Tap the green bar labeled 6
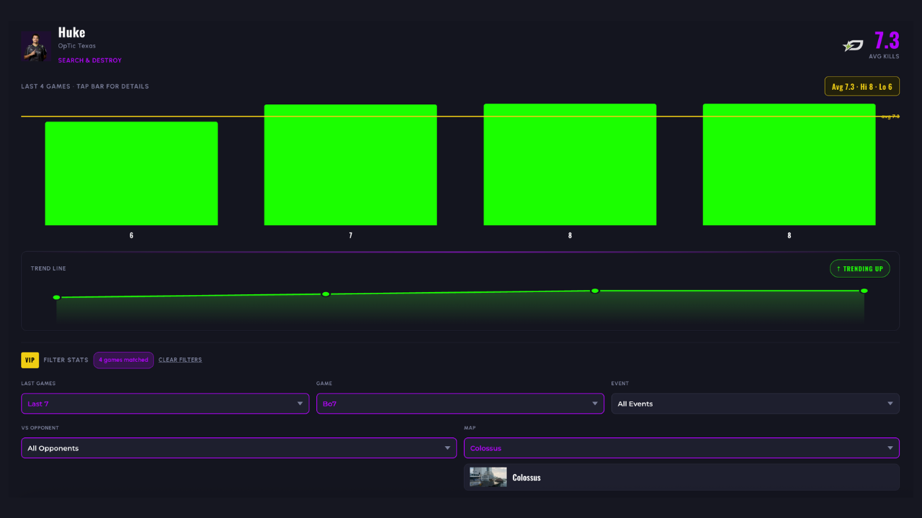Screen dimensions: 922x518 [131, 173]
